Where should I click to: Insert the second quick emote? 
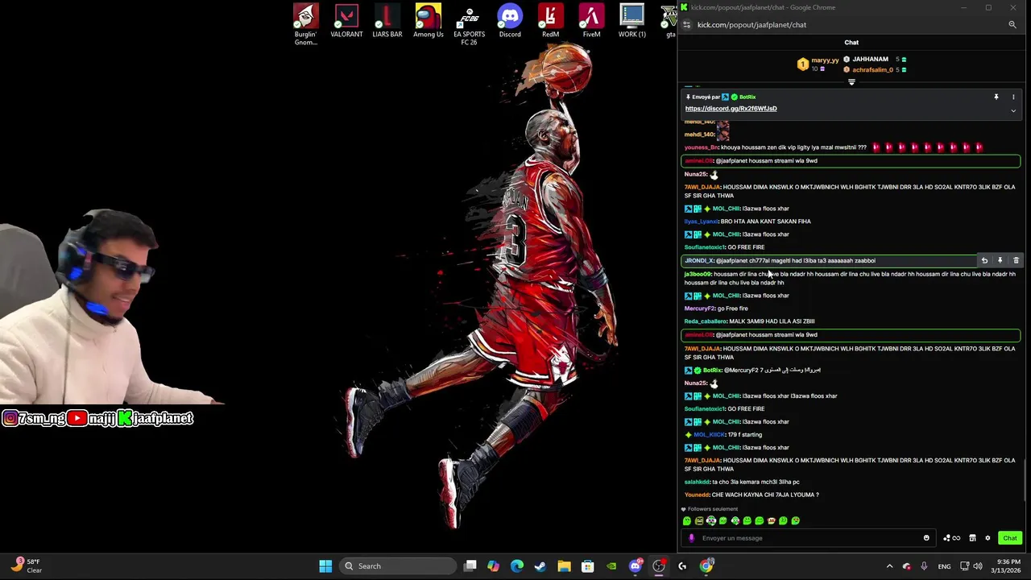(699, 521)
